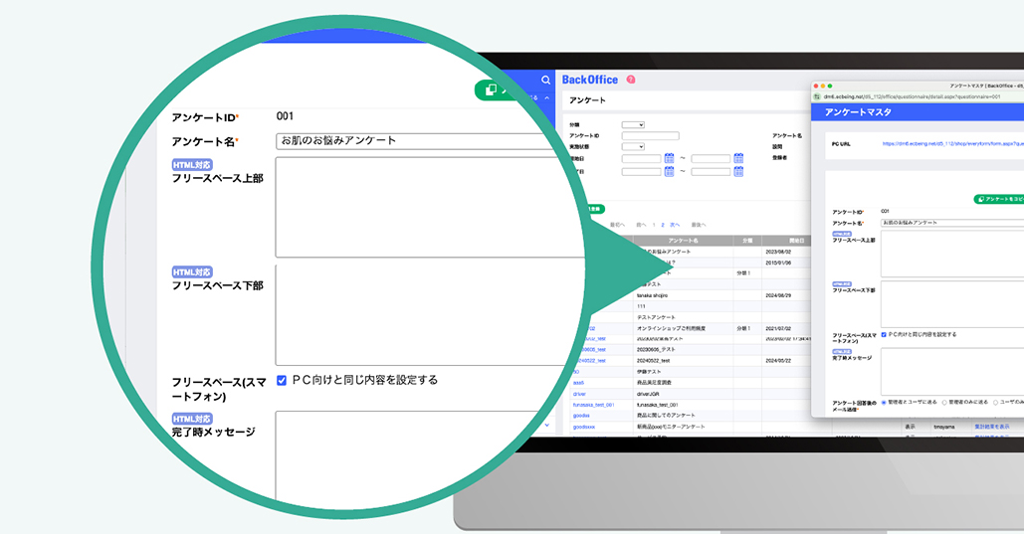Toggle 'PC向けと同じ内容を設定する' checkbox in magnified view

coord(282,380)
